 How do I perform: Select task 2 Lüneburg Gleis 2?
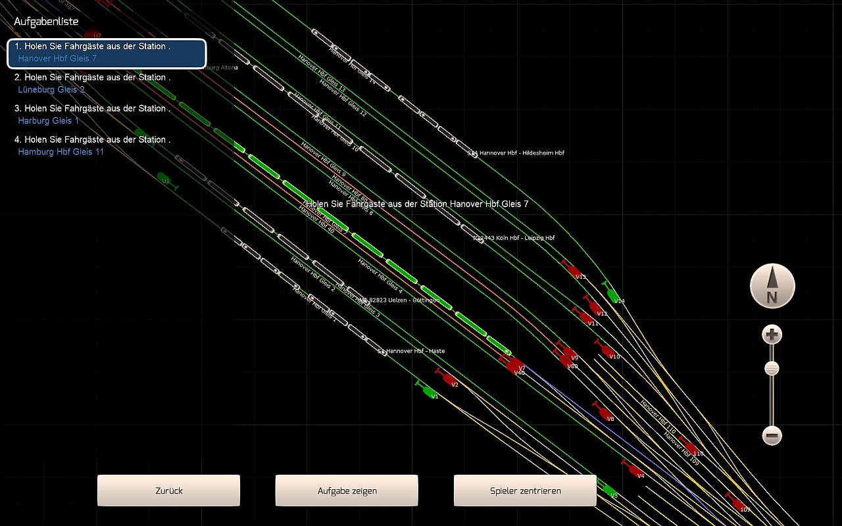(92, 84)
